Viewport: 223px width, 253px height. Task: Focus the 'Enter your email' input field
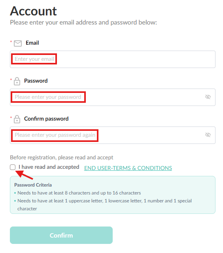point(113,59)
